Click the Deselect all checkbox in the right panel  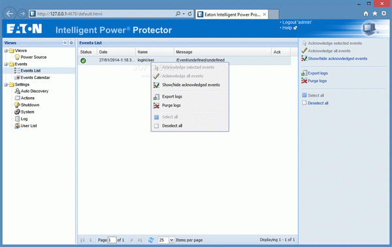click(304, 103)
